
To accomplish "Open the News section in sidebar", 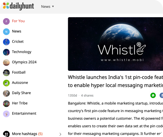I will coord(17,31).
